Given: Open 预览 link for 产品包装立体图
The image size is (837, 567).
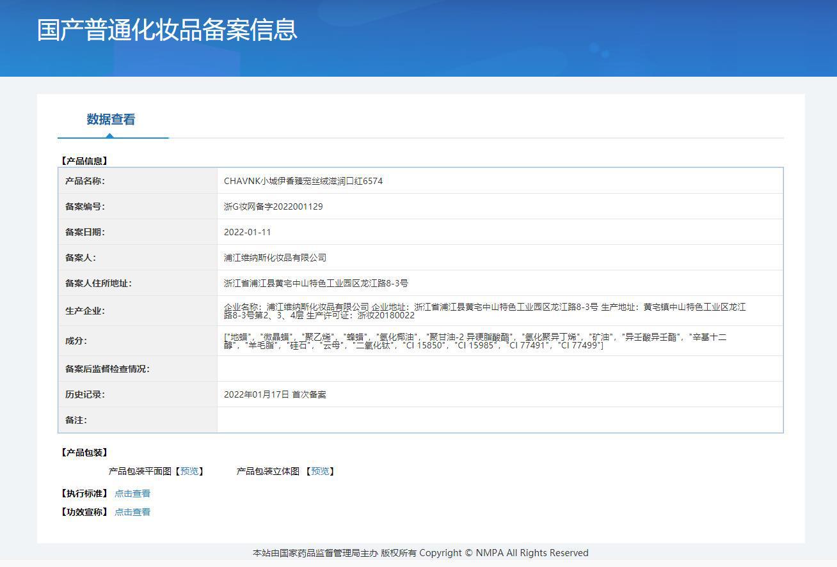Looking at the screenshot, I should [x=320, y=471].
